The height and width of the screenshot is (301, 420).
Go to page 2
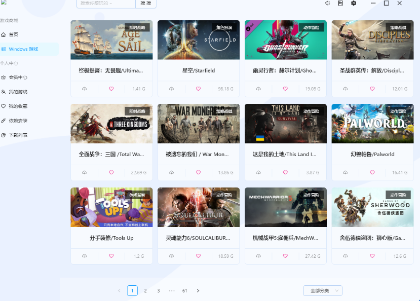[x=145, y=290]
